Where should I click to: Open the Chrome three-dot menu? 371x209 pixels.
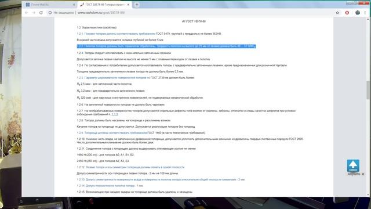pyautogui.click(x=365, y=13)
